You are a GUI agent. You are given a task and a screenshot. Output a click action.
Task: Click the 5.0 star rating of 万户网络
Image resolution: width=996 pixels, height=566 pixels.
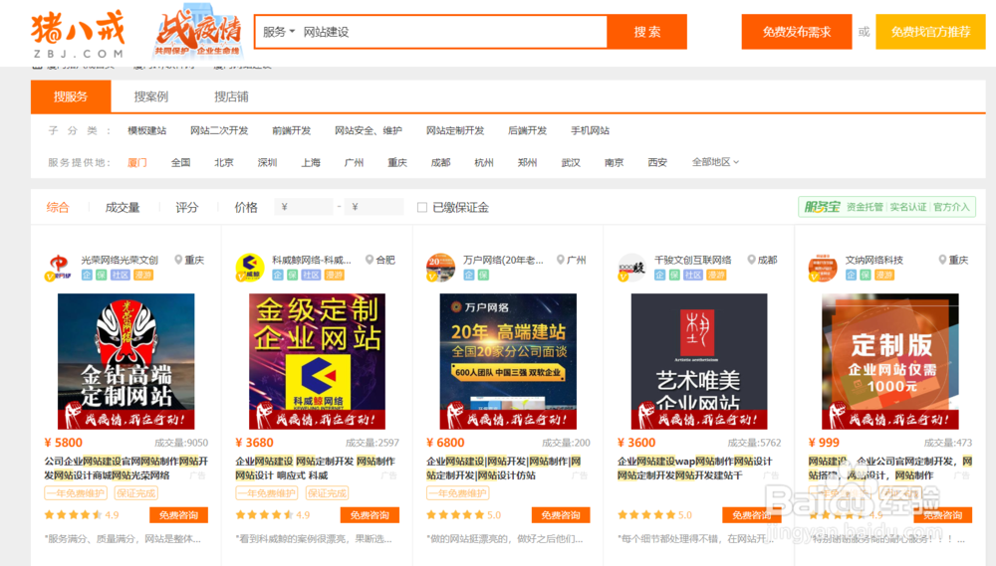(464, 515)
